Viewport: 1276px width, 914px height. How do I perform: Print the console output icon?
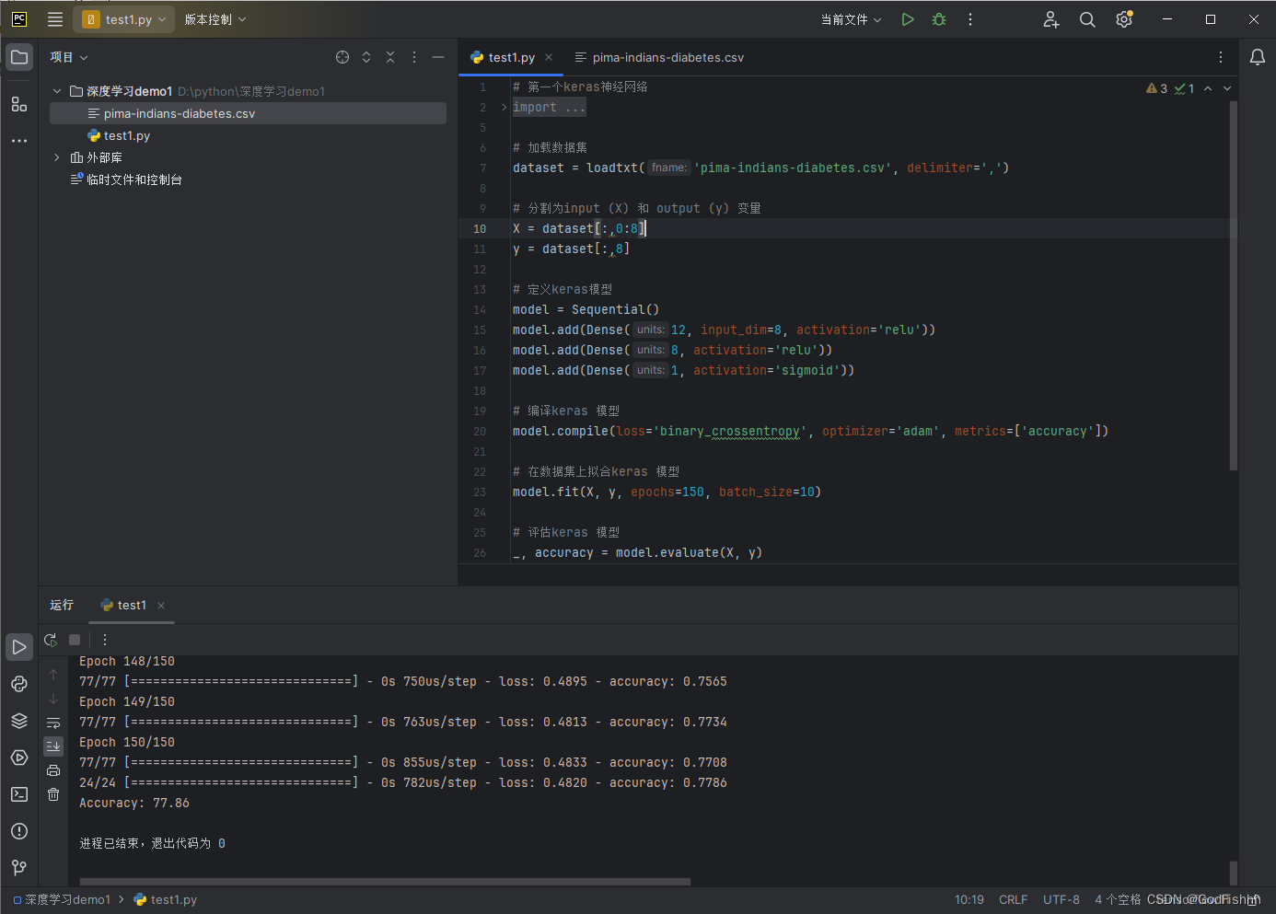(53, 770)
